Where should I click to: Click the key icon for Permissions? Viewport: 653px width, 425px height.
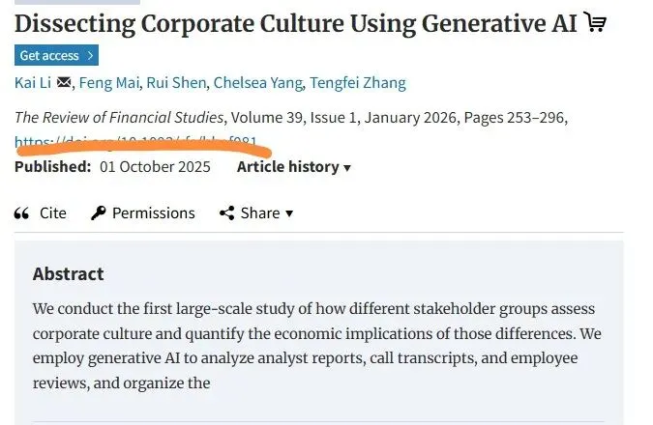point(99,213)
